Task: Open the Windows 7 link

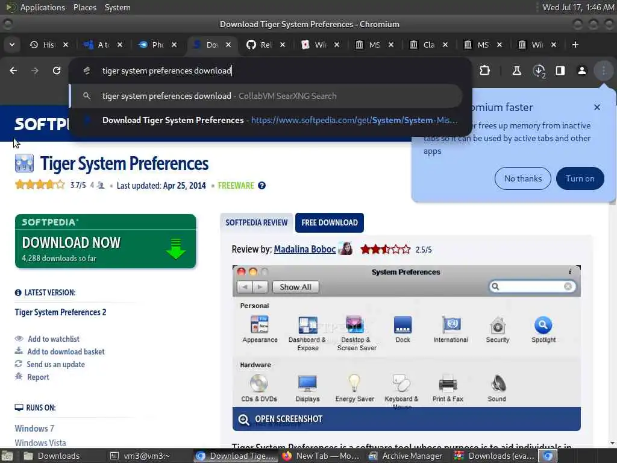Action: coord(34,429)
